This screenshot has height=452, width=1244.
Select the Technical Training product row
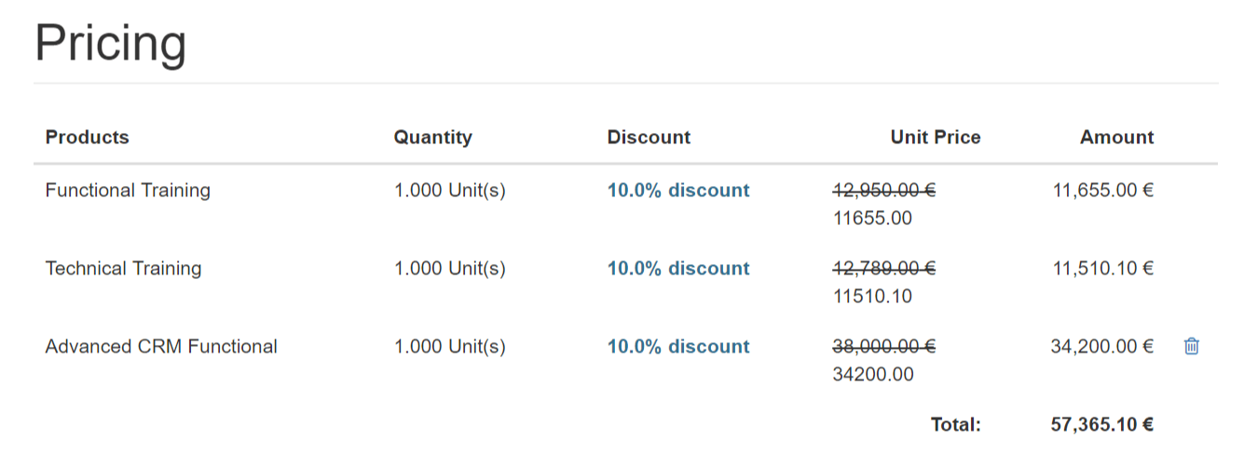[123, 269]
